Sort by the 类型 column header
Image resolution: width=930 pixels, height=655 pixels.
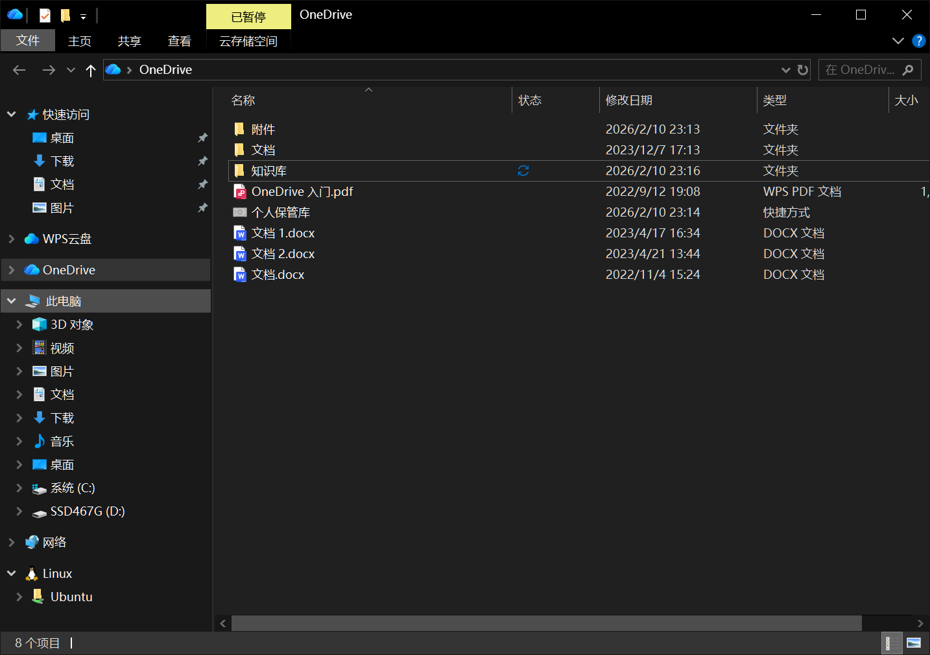[x=823, y=100]
